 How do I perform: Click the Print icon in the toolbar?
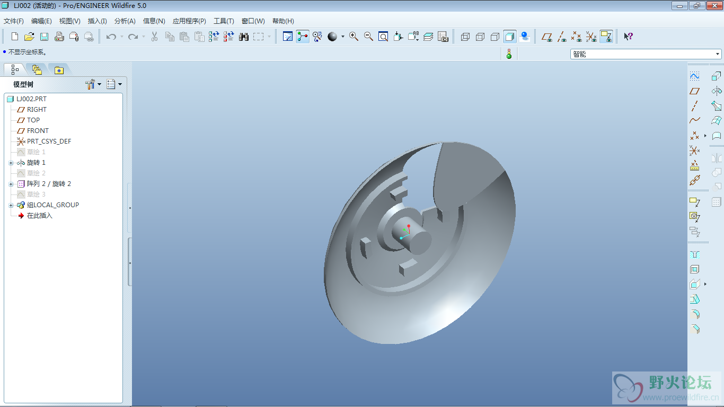(x=59, y=37)
